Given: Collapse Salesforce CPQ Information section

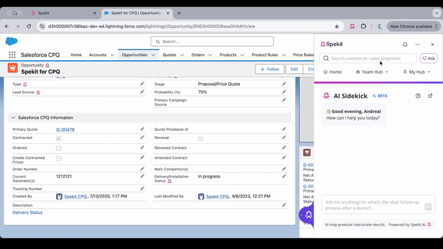Looking at the screenshot, I should (13, 117).
